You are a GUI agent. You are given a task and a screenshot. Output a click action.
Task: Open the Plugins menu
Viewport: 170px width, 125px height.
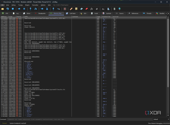pyautogui.click(x=27, y=5)
